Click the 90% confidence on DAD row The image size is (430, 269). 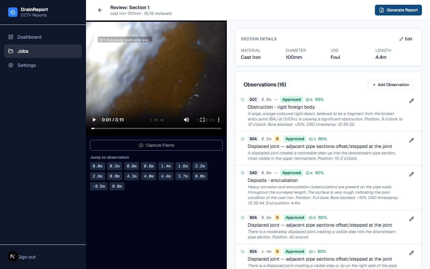tap(319, 173)
